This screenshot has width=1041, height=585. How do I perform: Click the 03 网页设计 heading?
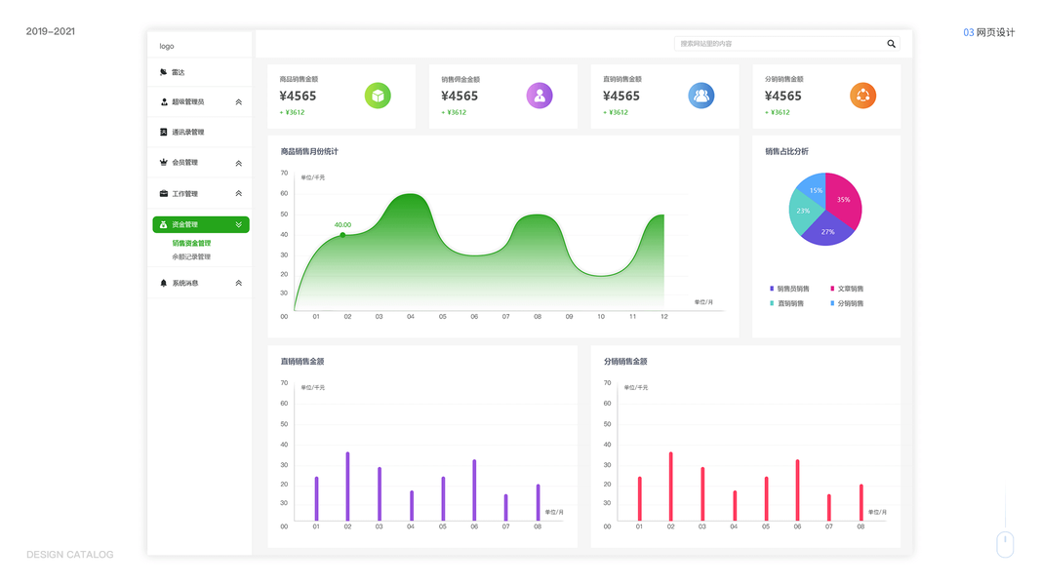coord(989,32)
